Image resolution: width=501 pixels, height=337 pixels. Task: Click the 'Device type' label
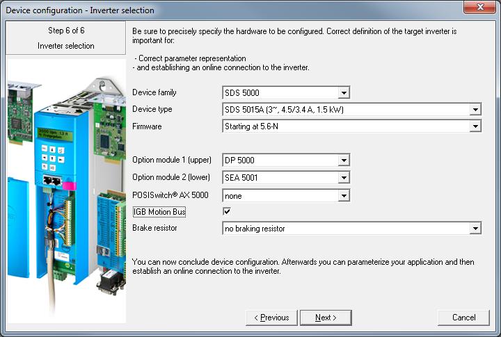click(x=152, y=109)
